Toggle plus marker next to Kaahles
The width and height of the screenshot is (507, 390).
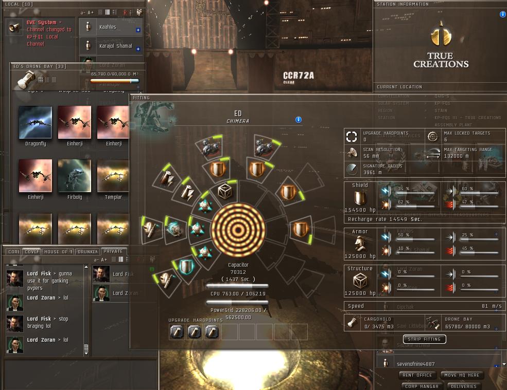click(138, 30)
